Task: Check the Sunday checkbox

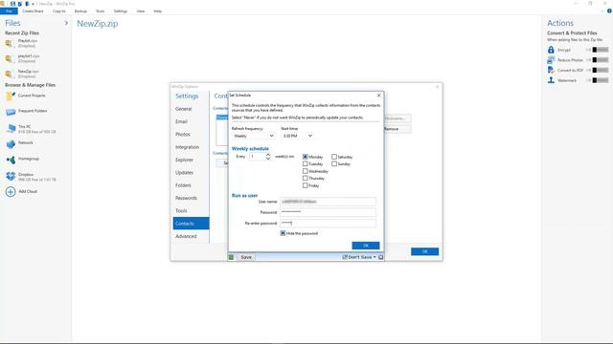Action: (334, 164)
